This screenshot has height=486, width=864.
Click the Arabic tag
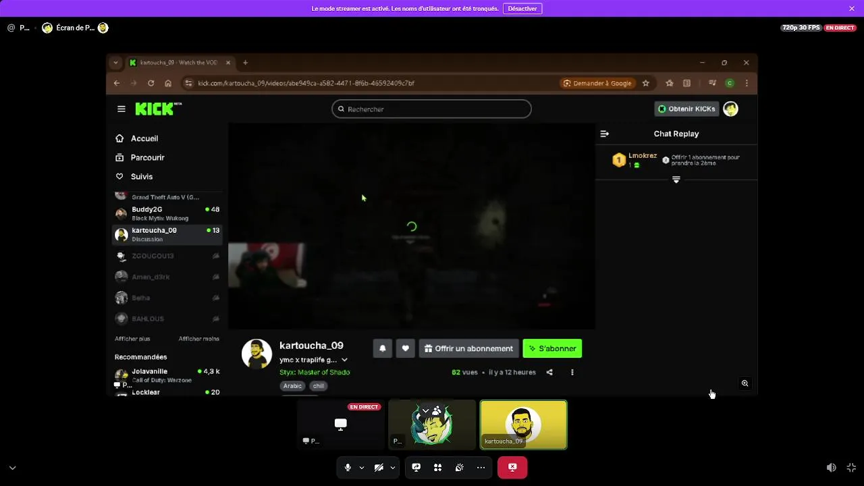[292, 386]
